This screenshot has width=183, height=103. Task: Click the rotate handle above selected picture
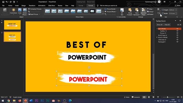[x=89, y=68]
